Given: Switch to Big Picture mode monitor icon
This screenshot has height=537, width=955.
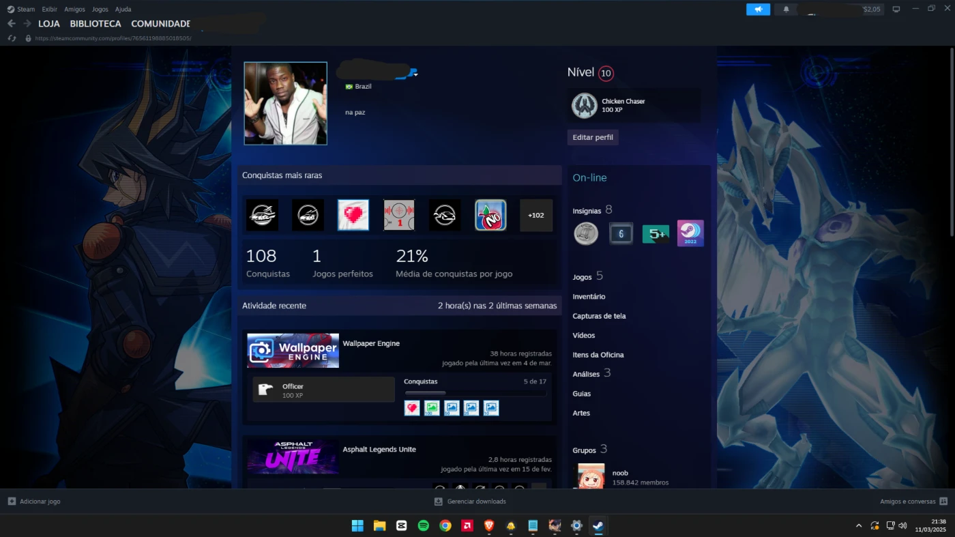Looking at the screenshot, I should tap(896, 9).
